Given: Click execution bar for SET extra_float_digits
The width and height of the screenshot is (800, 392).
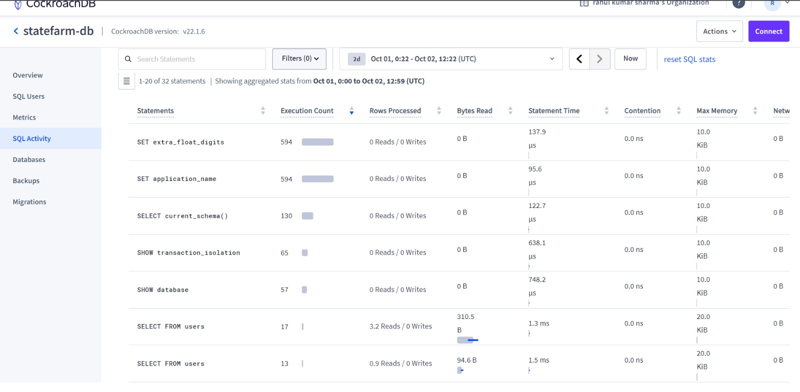Looking at the screenshot, I should (317, 142).
